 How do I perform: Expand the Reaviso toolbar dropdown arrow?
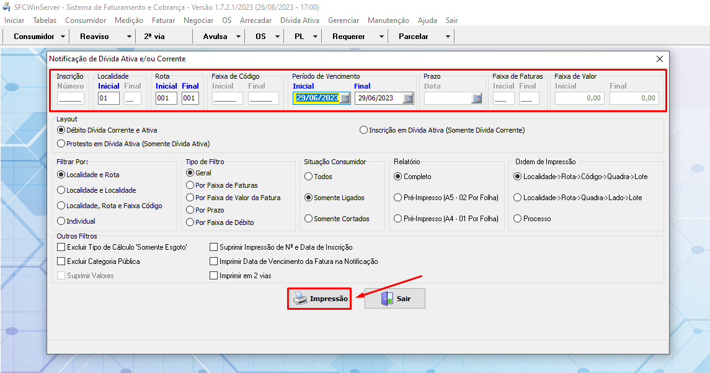point(129,37)
